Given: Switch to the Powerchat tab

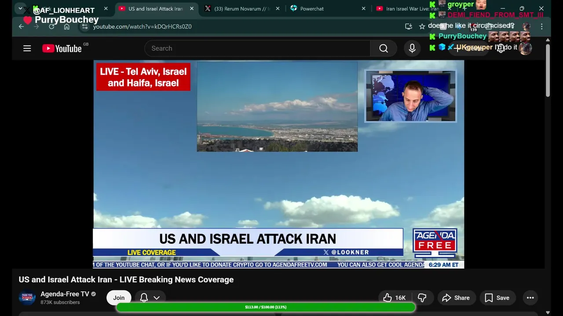Looking at the screenshot, I should 328,9.
